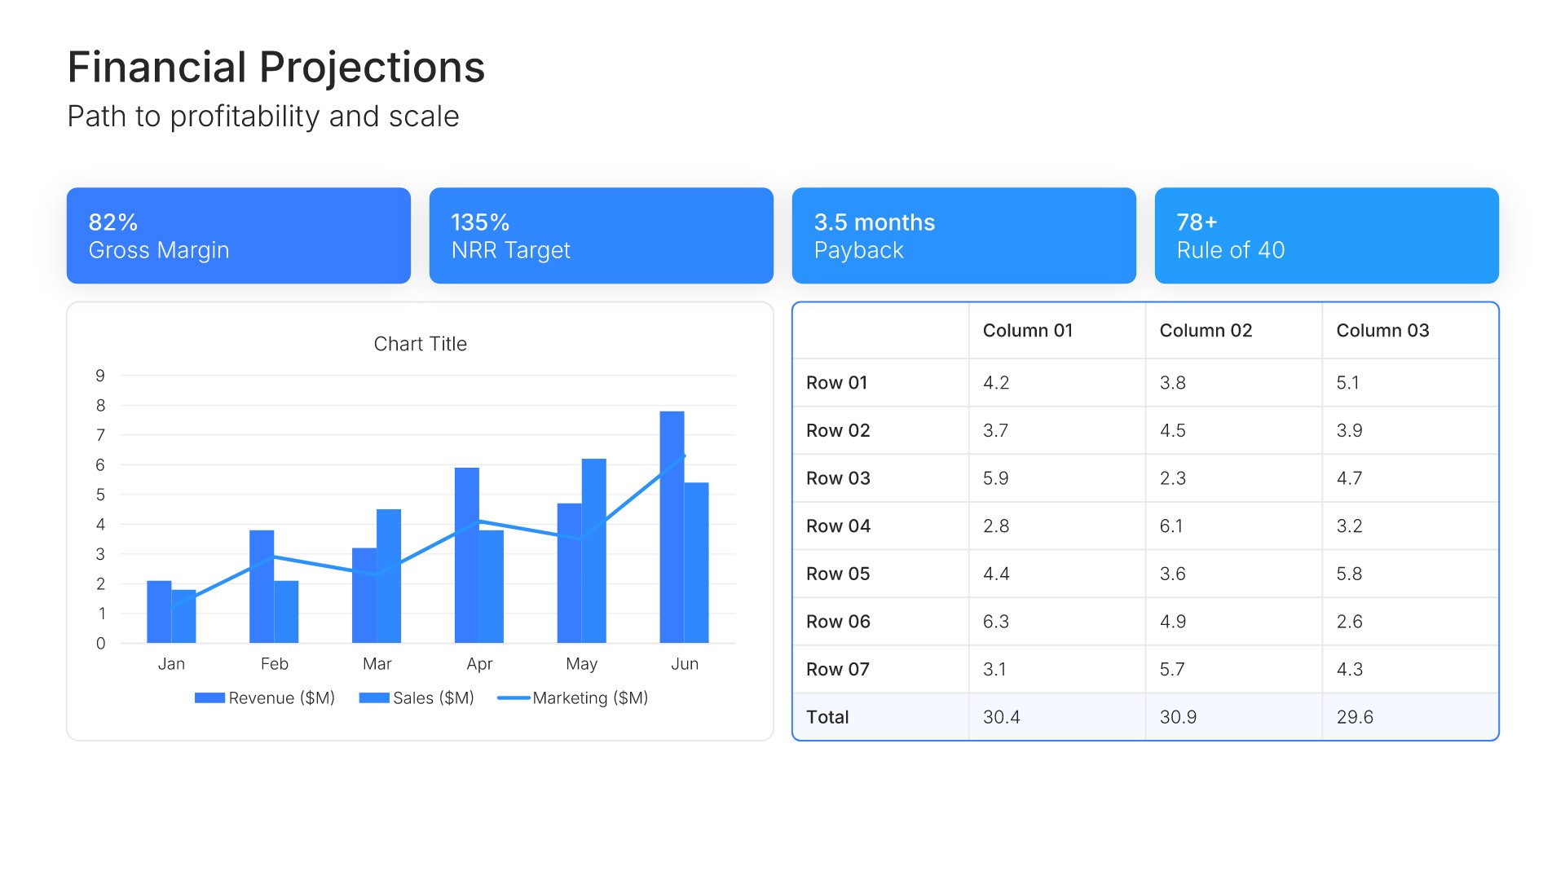Click the Column 03 table header
The width and height of the screenshot is (1565, 880).
click(1382, 331)
